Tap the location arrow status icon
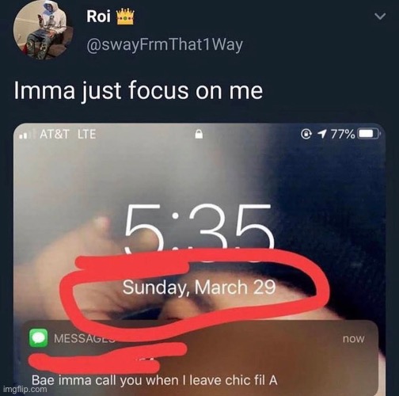The image size is (399, 396). pos(321,134)
